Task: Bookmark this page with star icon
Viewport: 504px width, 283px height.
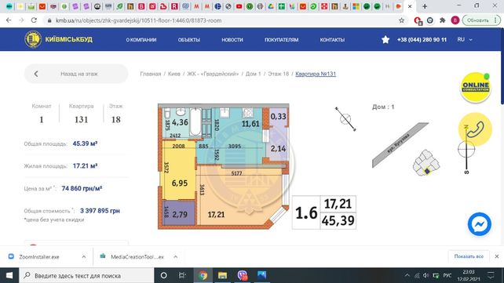Action: point(401,20)
